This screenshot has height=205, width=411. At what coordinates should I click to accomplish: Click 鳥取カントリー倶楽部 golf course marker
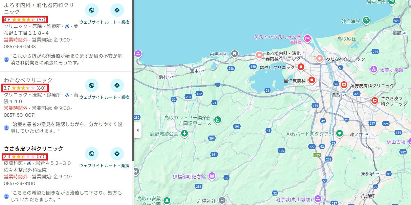point(218,119)
